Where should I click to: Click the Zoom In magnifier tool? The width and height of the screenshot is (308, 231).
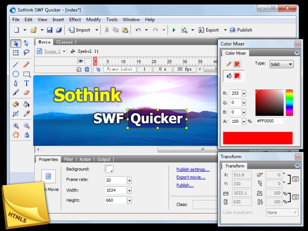(15, 126)
